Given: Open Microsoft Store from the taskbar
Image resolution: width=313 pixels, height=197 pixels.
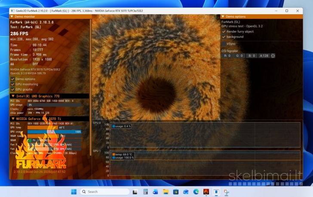Looking at the screenshot, I should click(x=175, y=191).
